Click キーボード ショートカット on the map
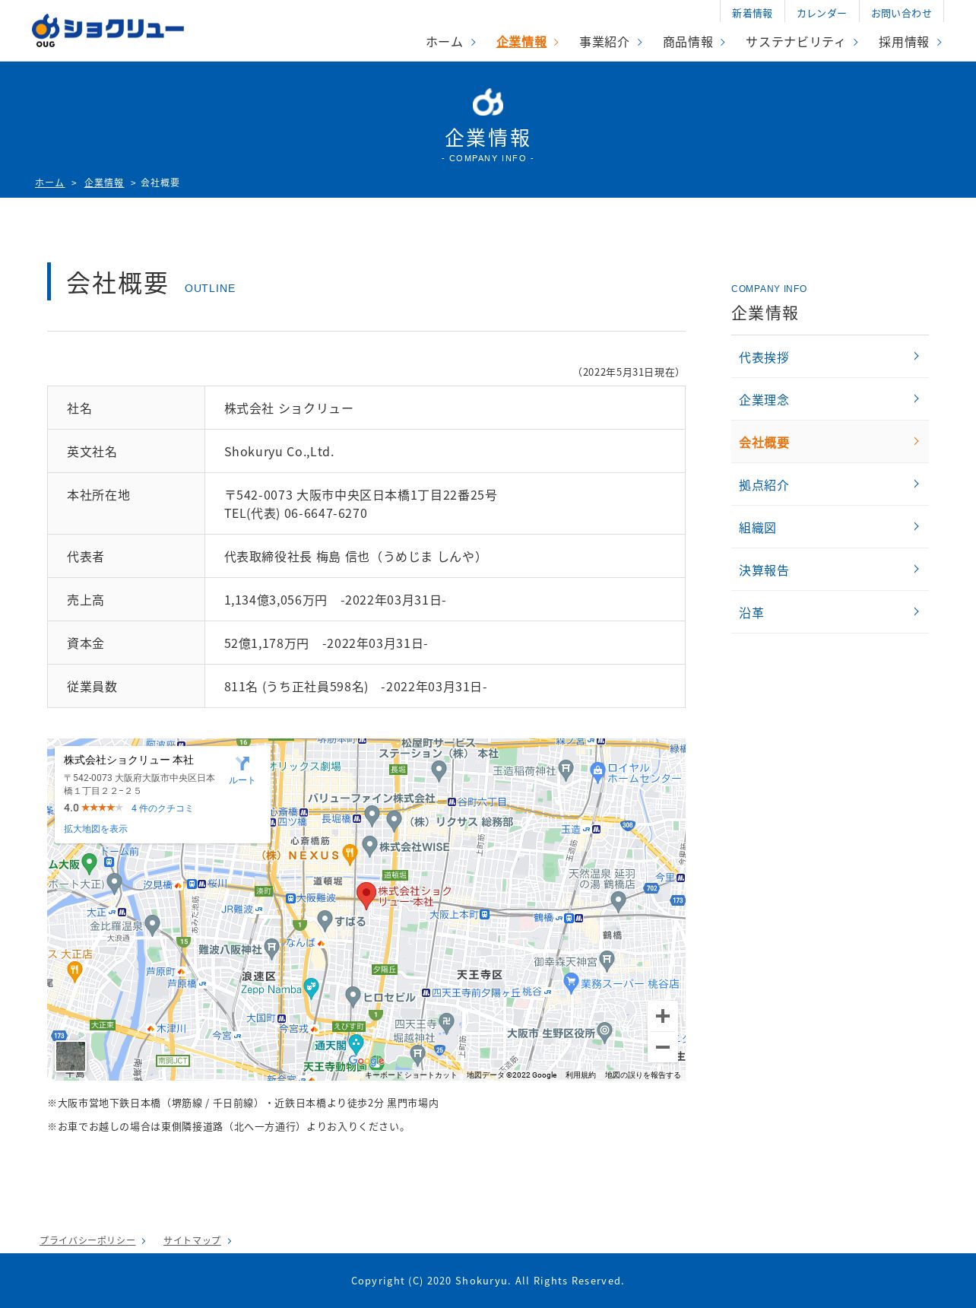The width and height of the screenshot is (976, 1308). [411, 1075]
